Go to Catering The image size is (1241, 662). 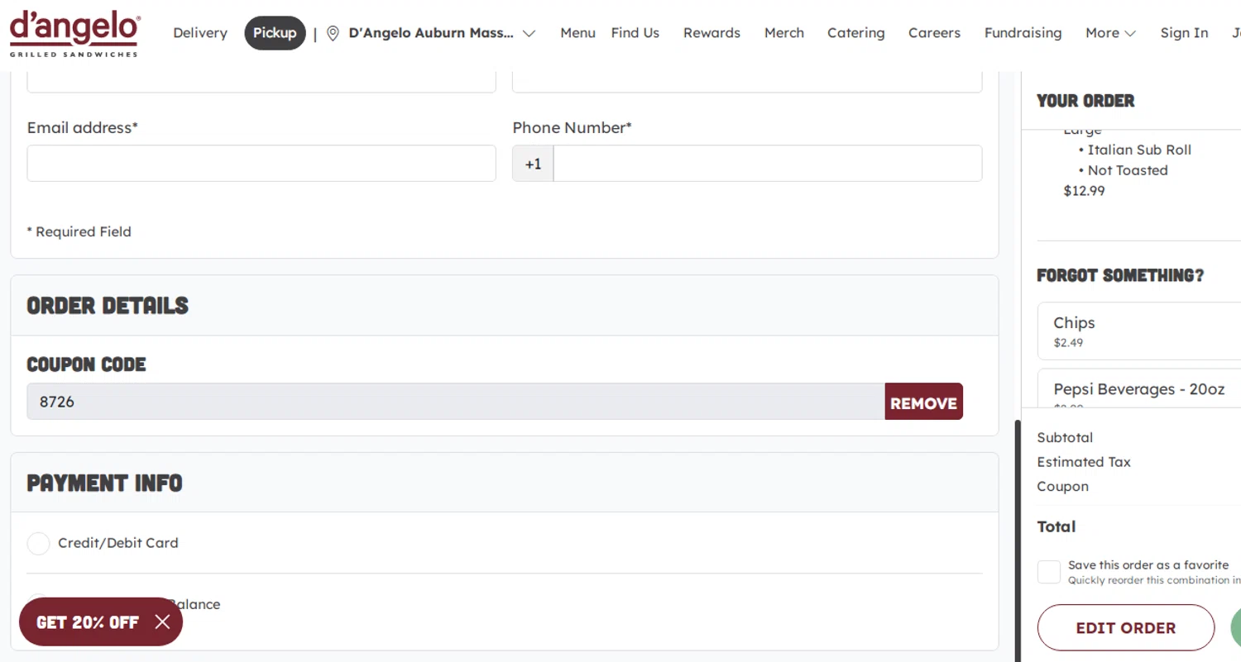pyautogui.click(x=855, y=33)
